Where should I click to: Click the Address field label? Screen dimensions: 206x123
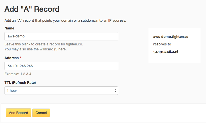coord(11,58)
